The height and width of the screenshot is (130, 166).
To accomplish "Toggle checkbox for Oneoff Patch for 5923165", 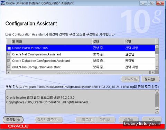I will coord(9,48).
